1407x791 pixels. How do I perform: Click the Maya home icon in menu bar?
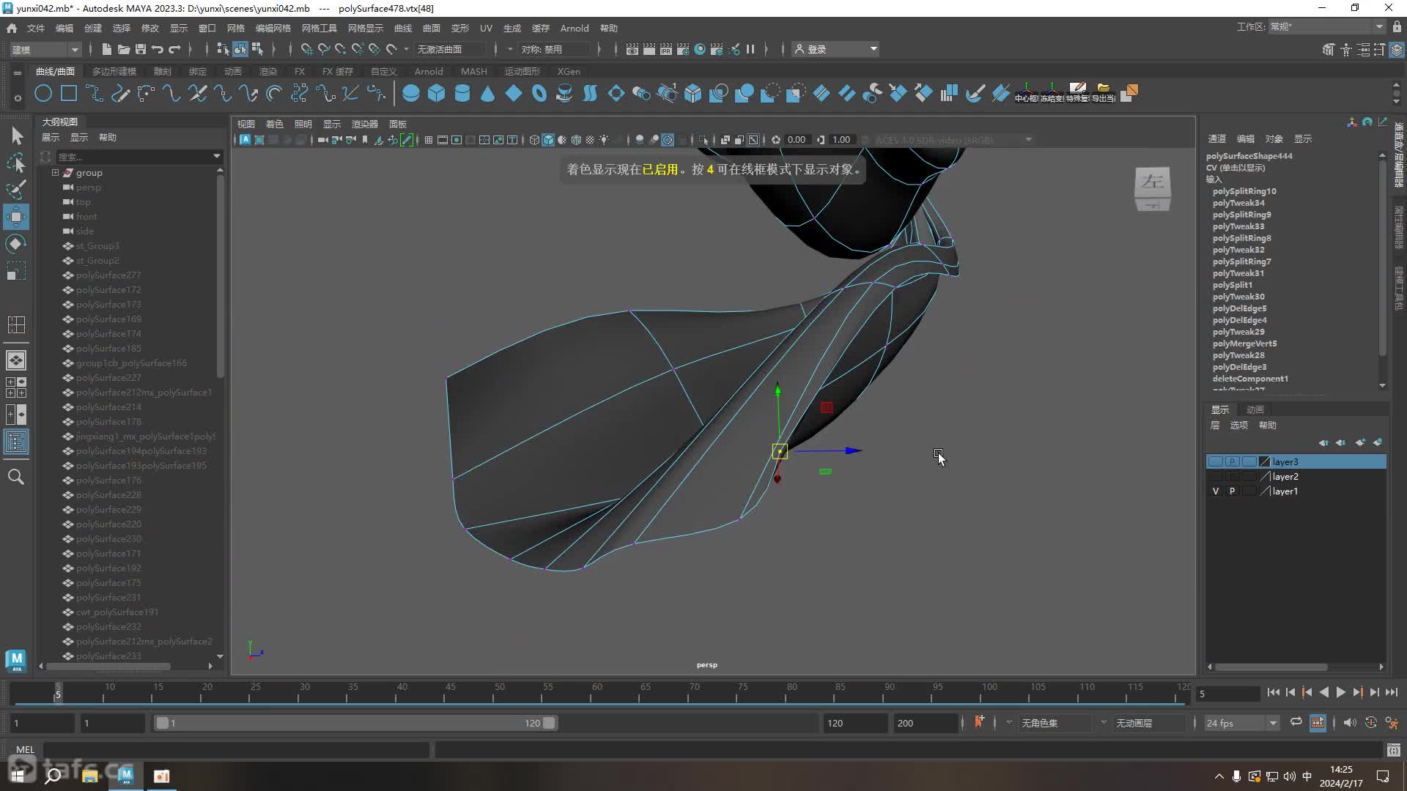click(12, 29)
